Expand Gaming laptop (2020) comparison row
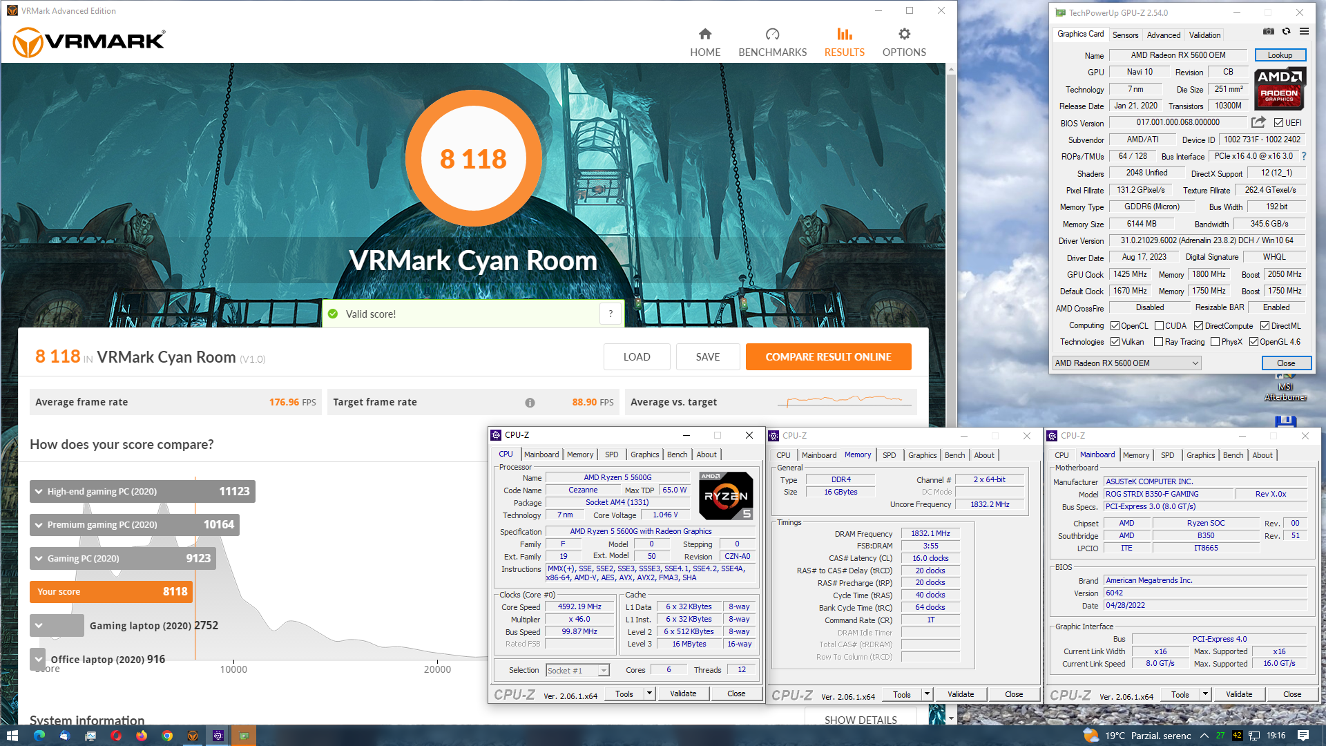Image resolution: width=1326 pixels, height=746 pixels. 57,625
